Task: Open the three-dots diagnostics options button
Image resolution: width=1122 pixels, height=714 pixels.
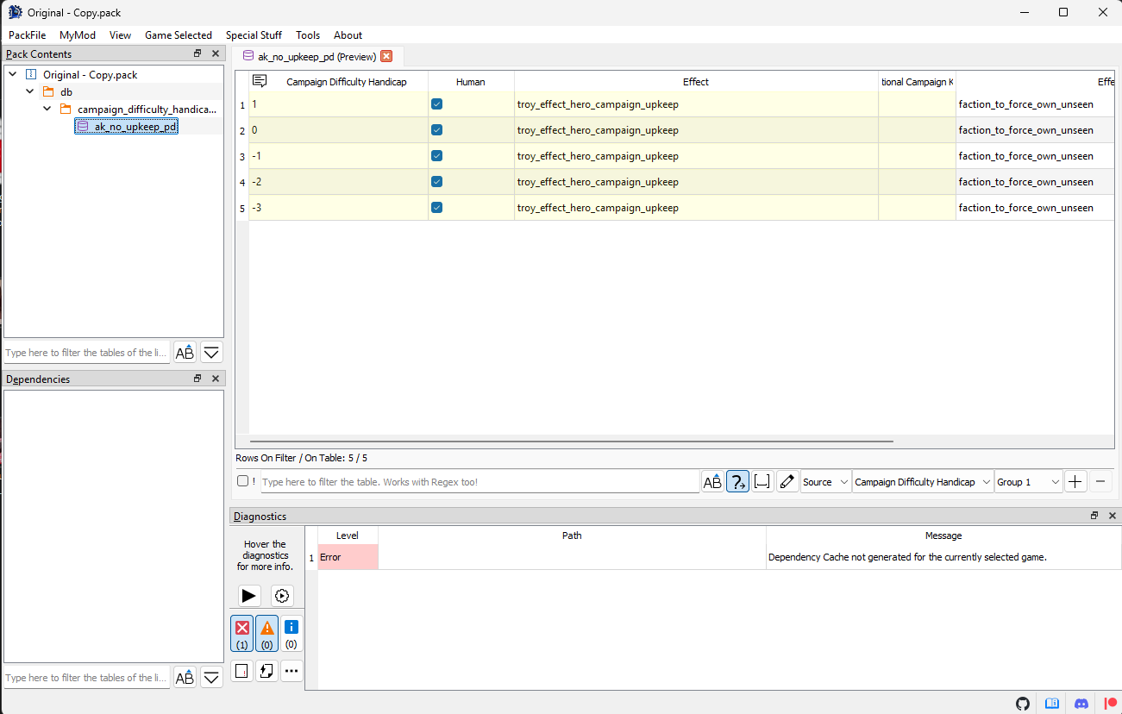Action: [291, 670]
